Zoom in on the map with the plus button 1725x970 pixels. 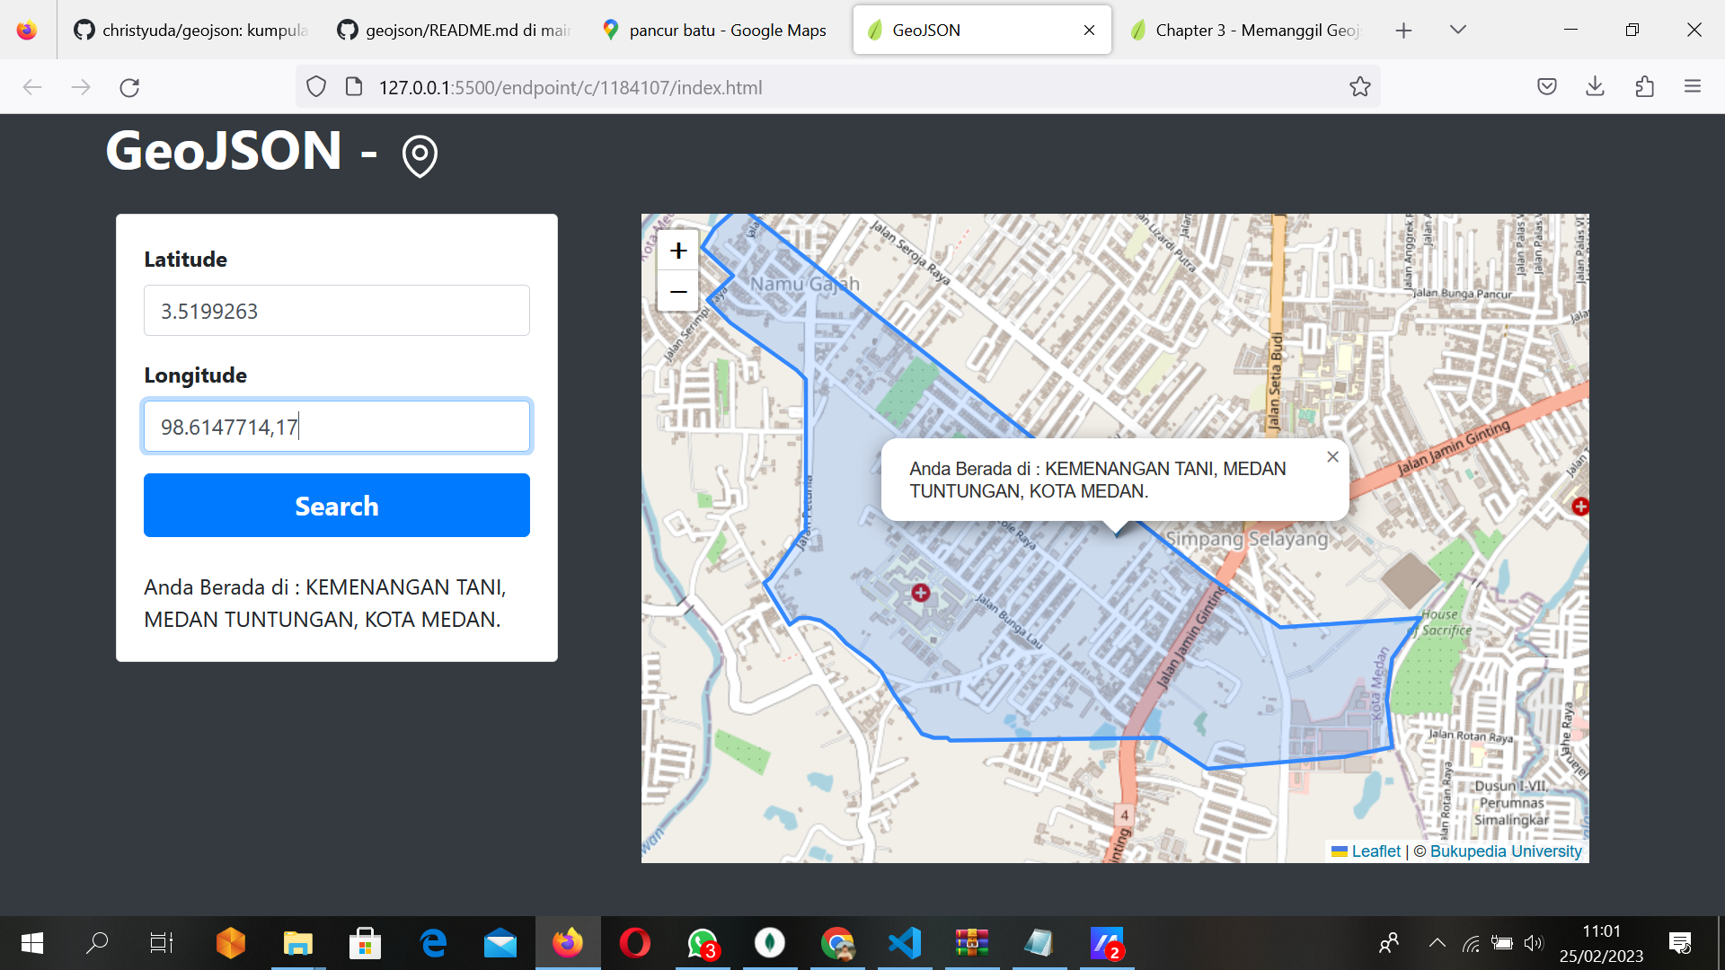(677, 251)
